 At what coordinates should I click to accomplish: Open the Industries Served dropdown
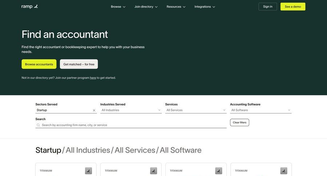point(131,110)
